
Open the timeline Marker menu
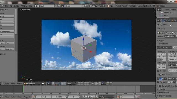pyautogui.click(x=13, y=97)
